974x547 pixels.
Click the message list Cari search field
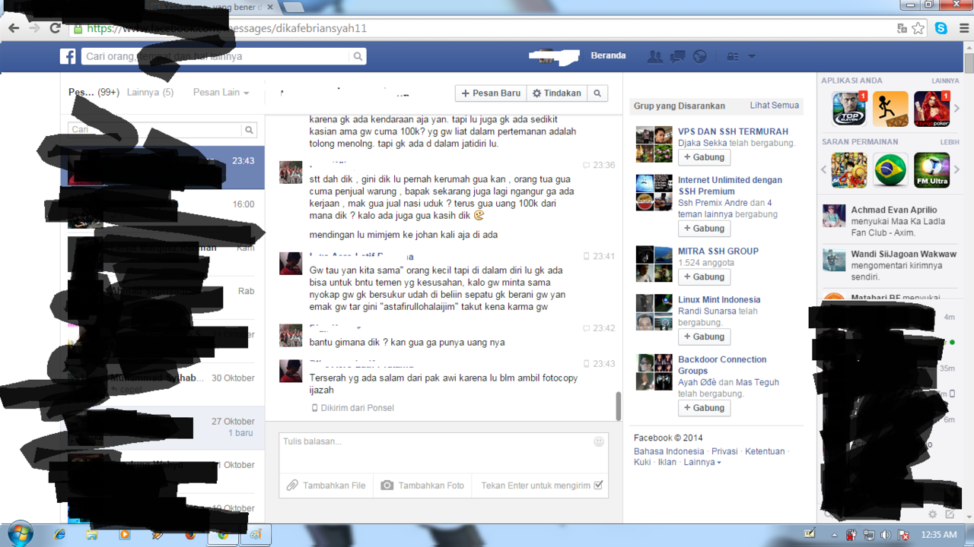point(155,130)
